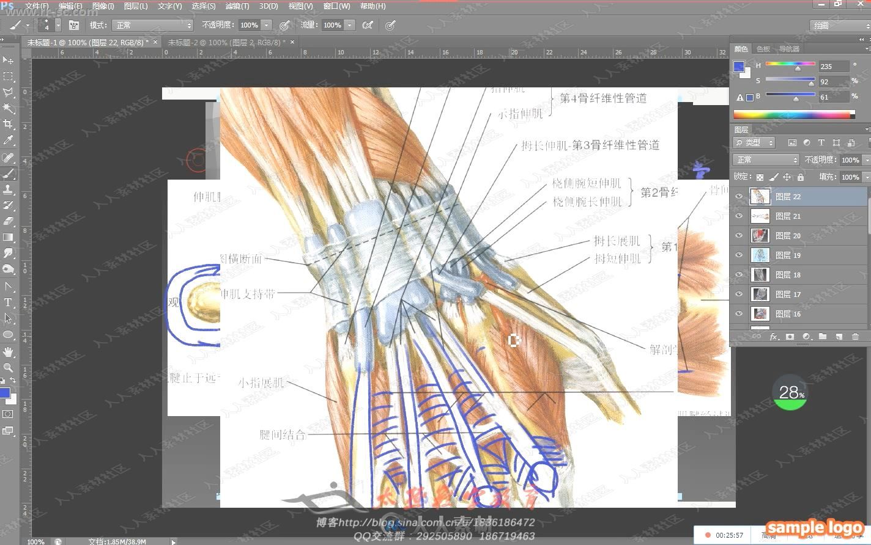Click the foreground color swatch in toolbox

(4, 393)
